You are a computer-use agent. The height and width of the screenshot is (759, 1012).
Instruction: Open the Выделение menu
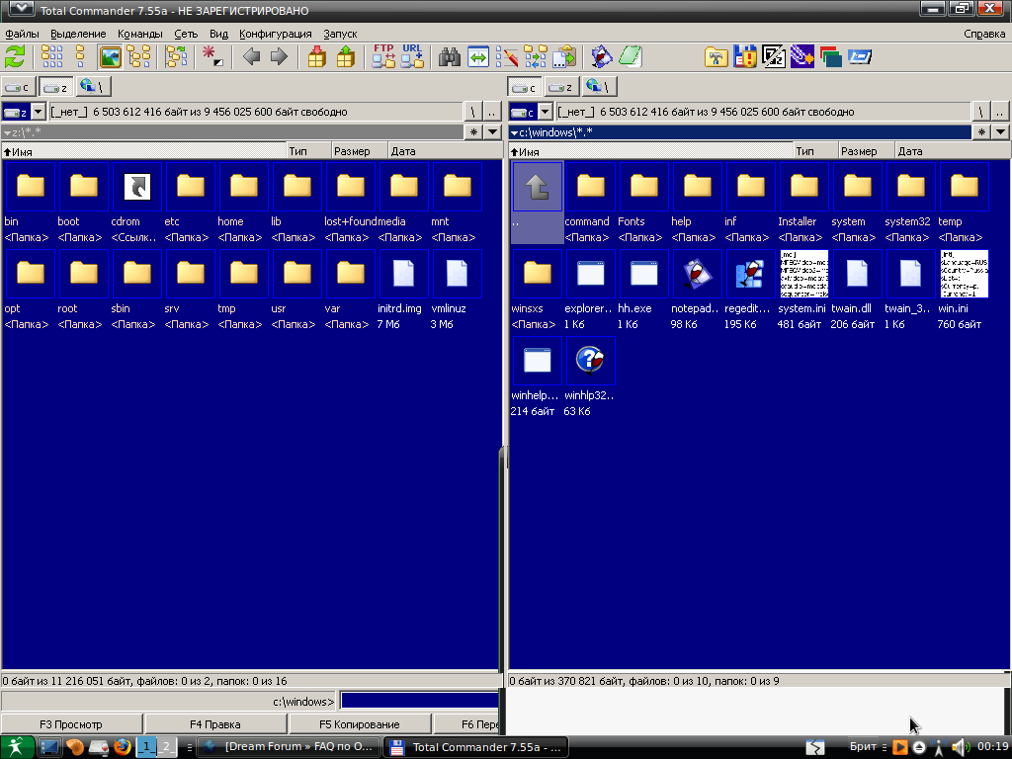click(x=78, y=34)
